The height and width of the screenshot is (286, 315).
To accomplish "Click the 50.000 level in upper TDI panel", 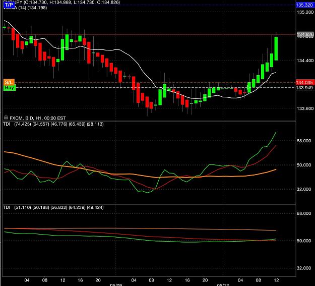I will 304,165.
